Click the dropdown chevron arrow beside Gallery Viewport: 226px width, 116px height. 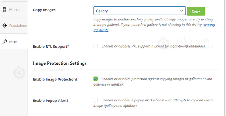[x=182, y=11]
